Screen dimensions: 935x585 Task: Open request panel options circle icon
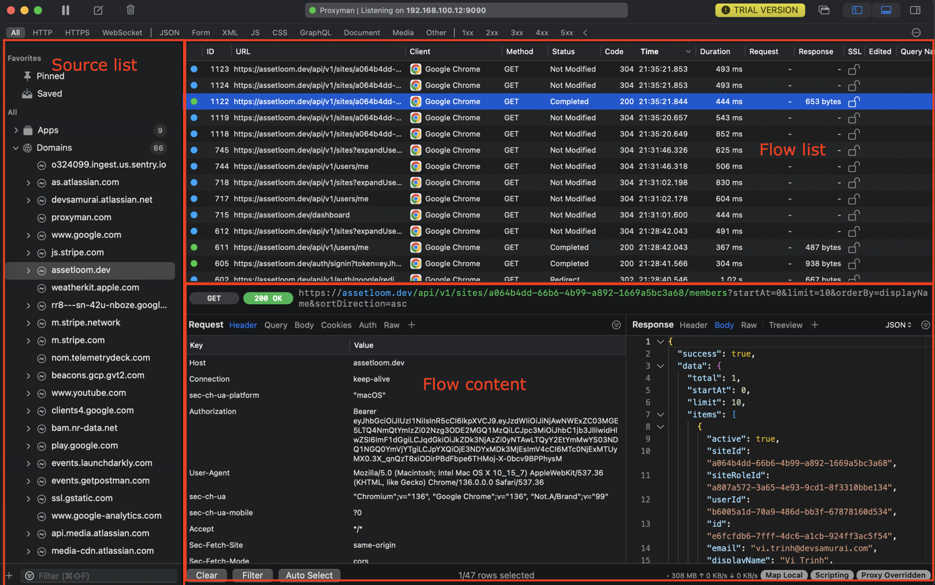[616, 325]
